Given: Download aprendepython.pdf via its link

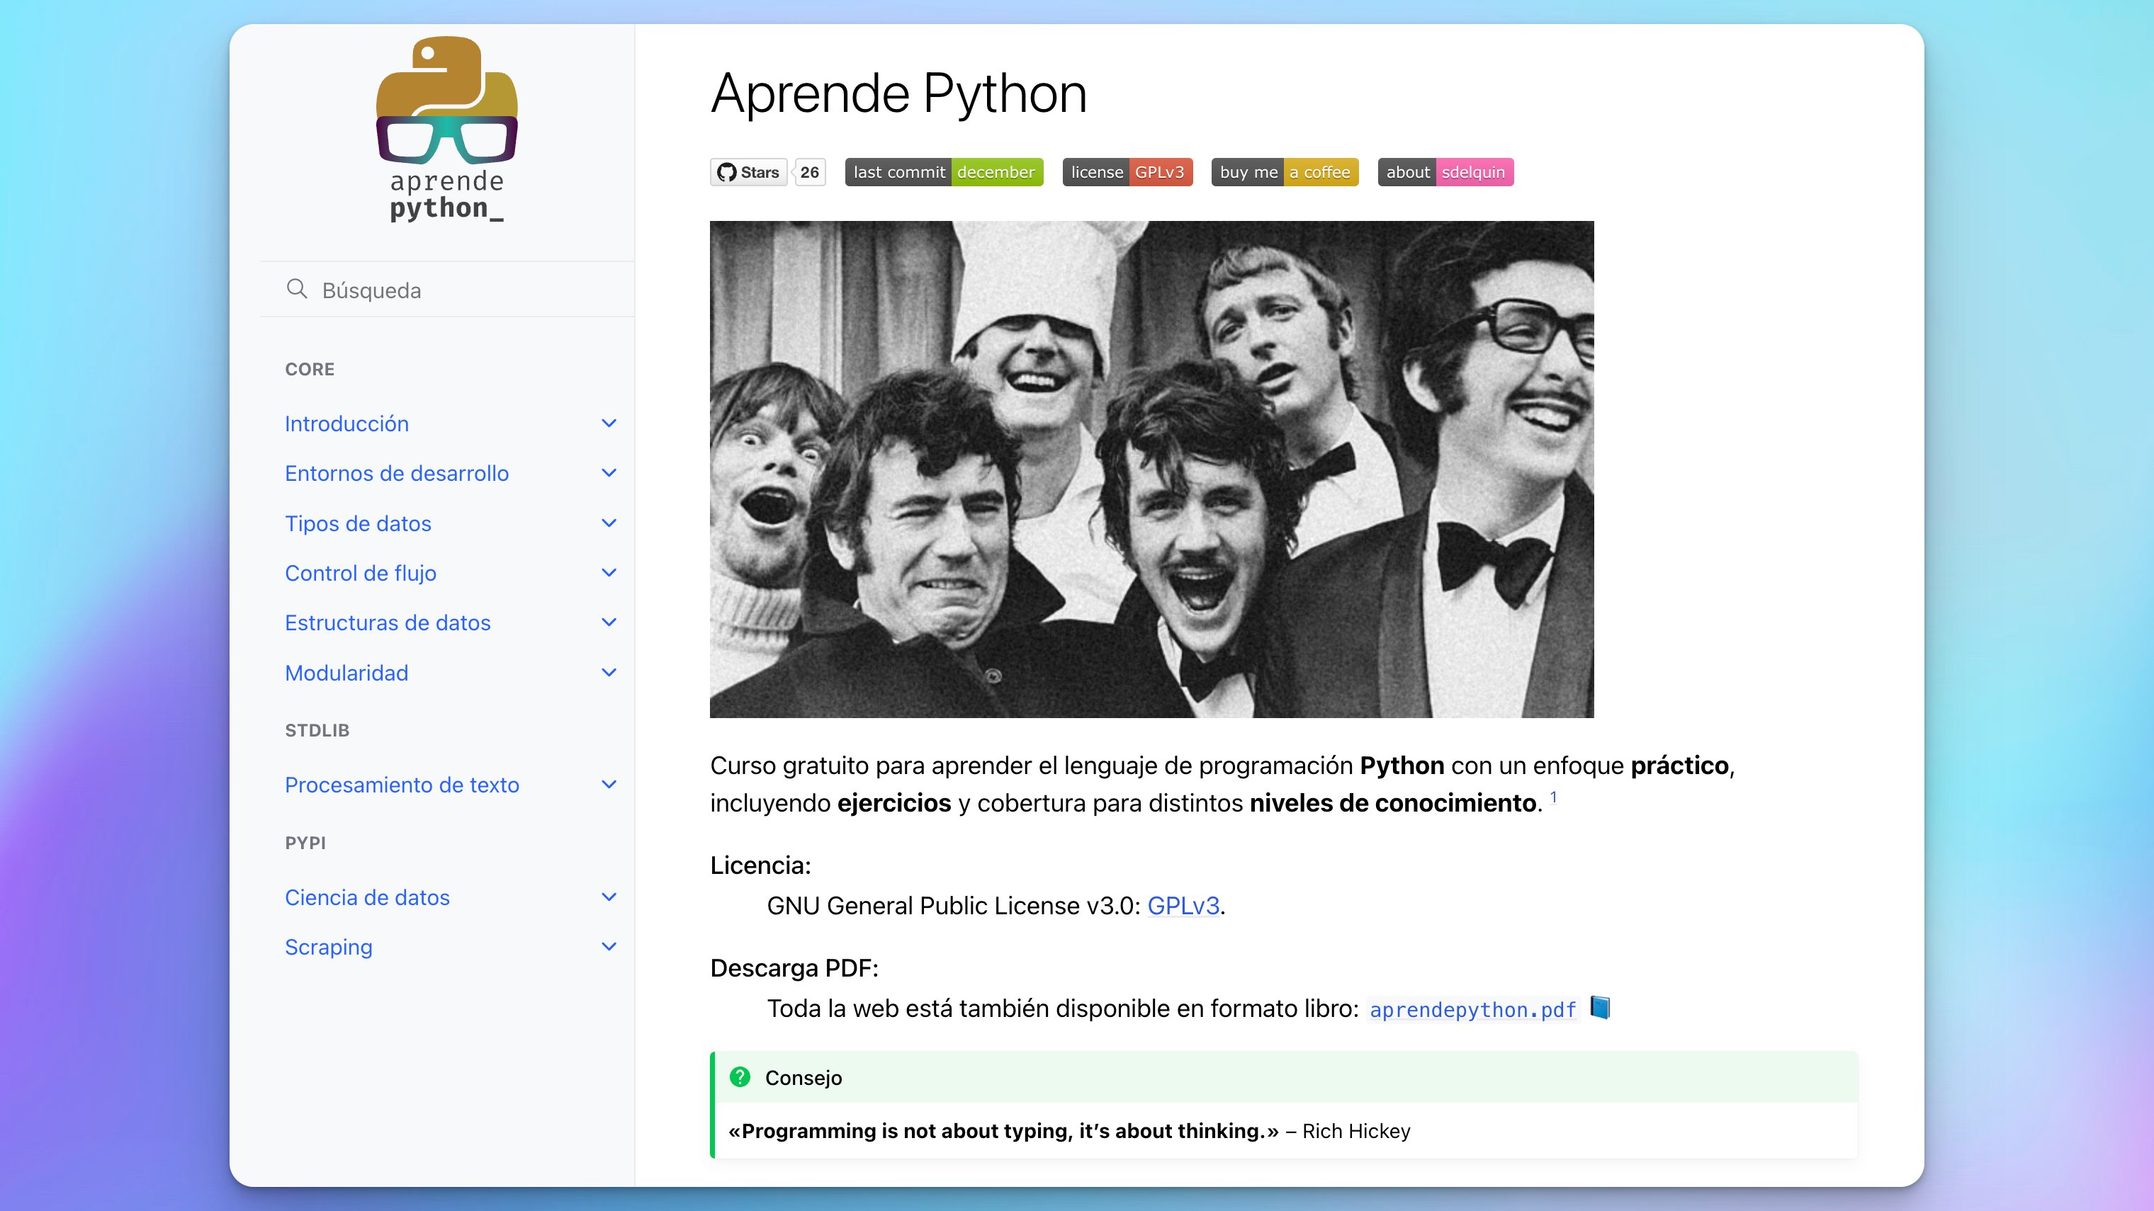Looking at the screenshot, I should 1472,1008.
